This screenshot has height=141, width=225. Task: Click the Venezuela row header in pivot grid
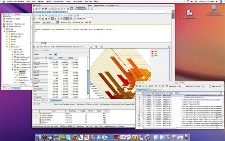tap(41, 97)
